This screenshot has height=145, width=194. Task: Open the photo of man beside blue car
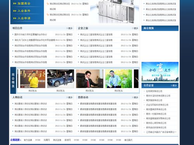point(61,79)
